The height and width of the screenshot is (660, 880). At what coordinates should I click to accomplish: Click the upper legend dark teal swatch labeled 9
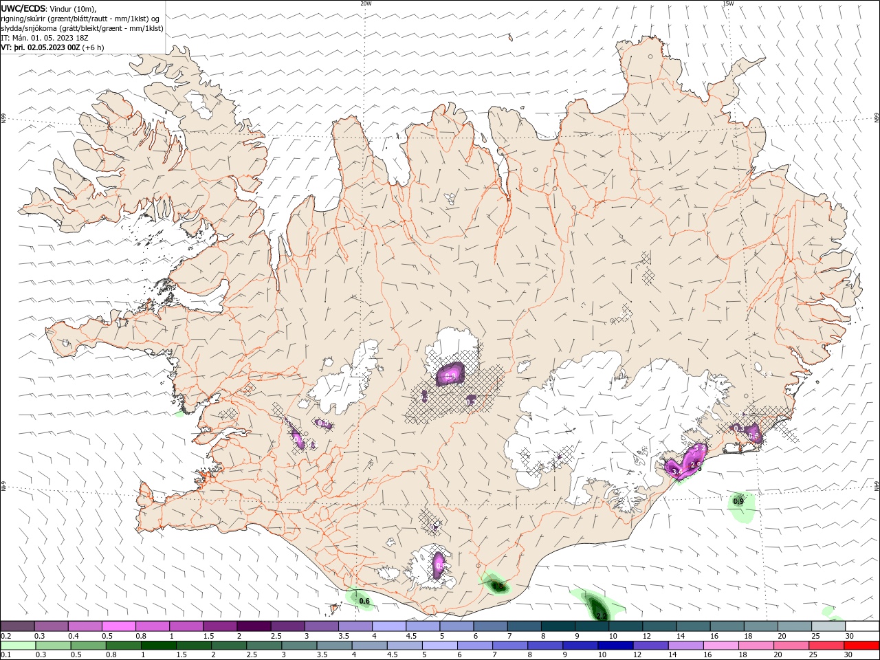tap(592, 626)
